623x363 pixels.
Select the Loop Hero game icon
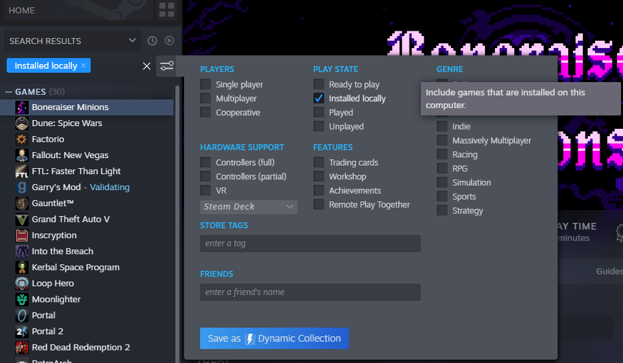coord(21,283)
